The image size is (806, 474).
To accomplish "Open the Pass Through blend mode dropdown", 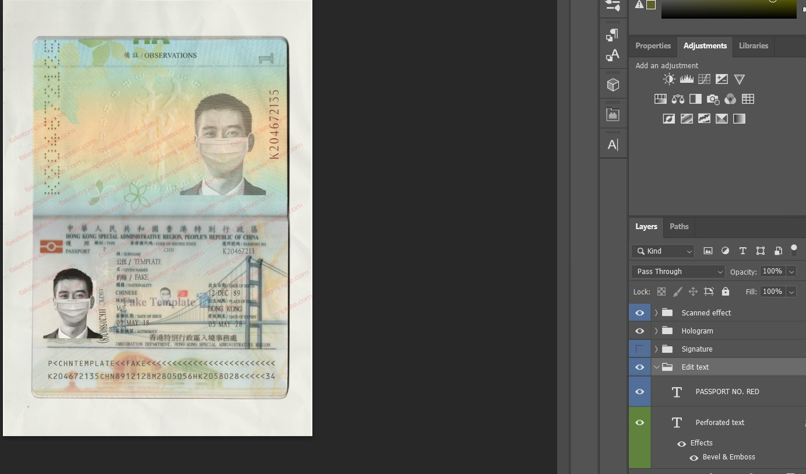I will [x=678, y=271].
